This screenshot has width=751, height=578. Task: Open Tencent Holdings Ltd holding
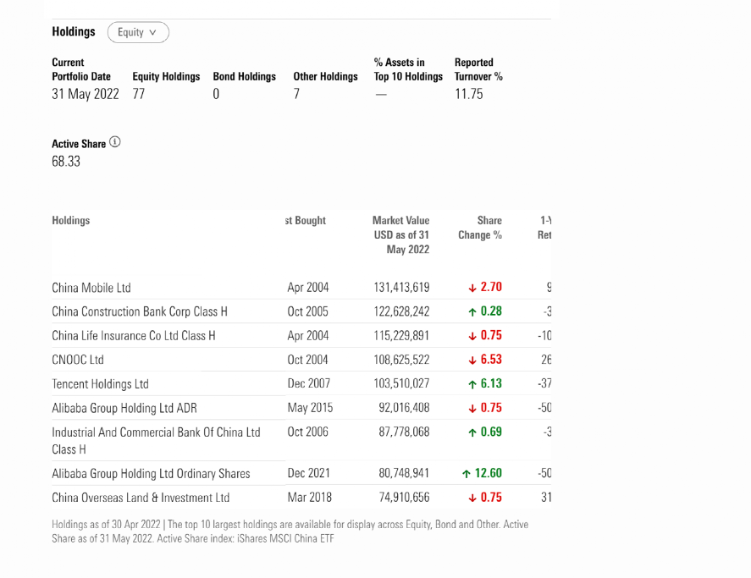(100, 383)
